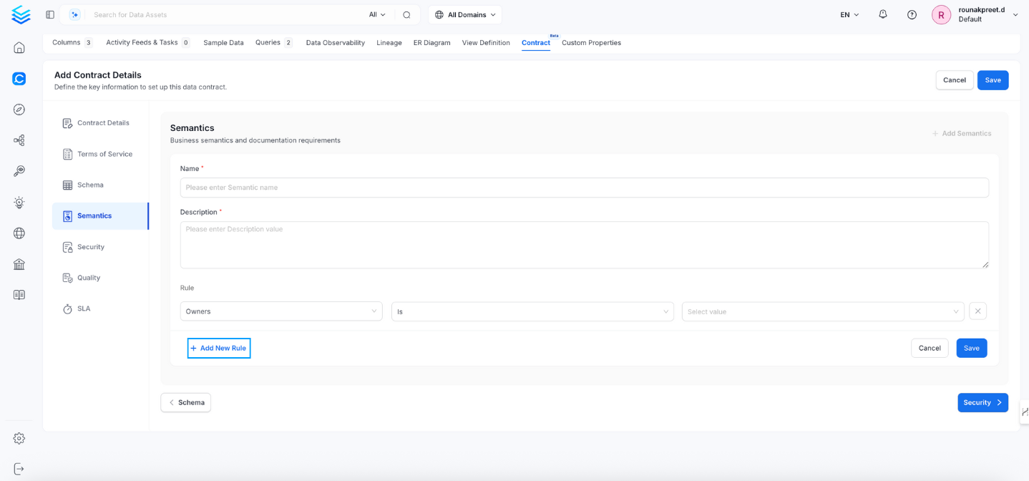Screen dimensions: 1029x481
Task: Open Governance via the bank sidebar icon
Action: pos(19,264)
